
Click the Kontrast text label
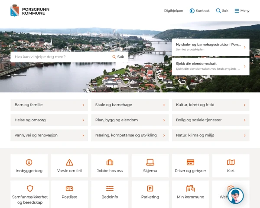pyautogui.click(x=202, y=10)
